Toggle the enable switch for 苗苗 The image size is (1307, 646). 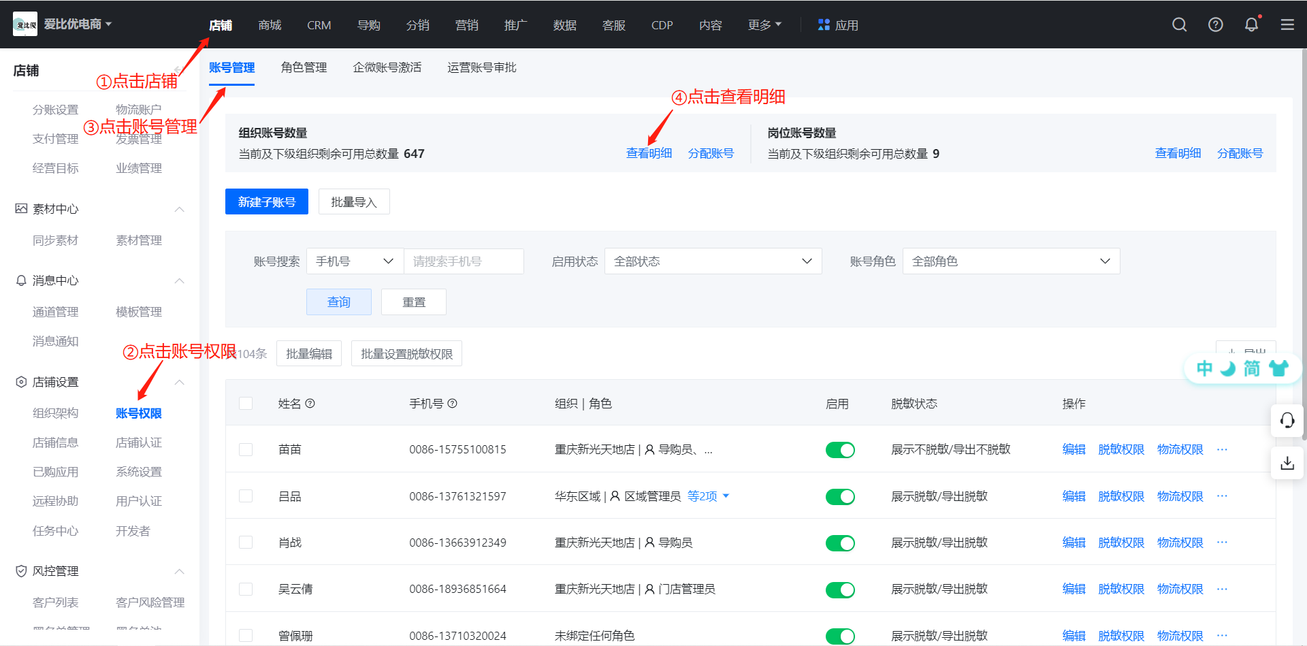pos(840,450)
